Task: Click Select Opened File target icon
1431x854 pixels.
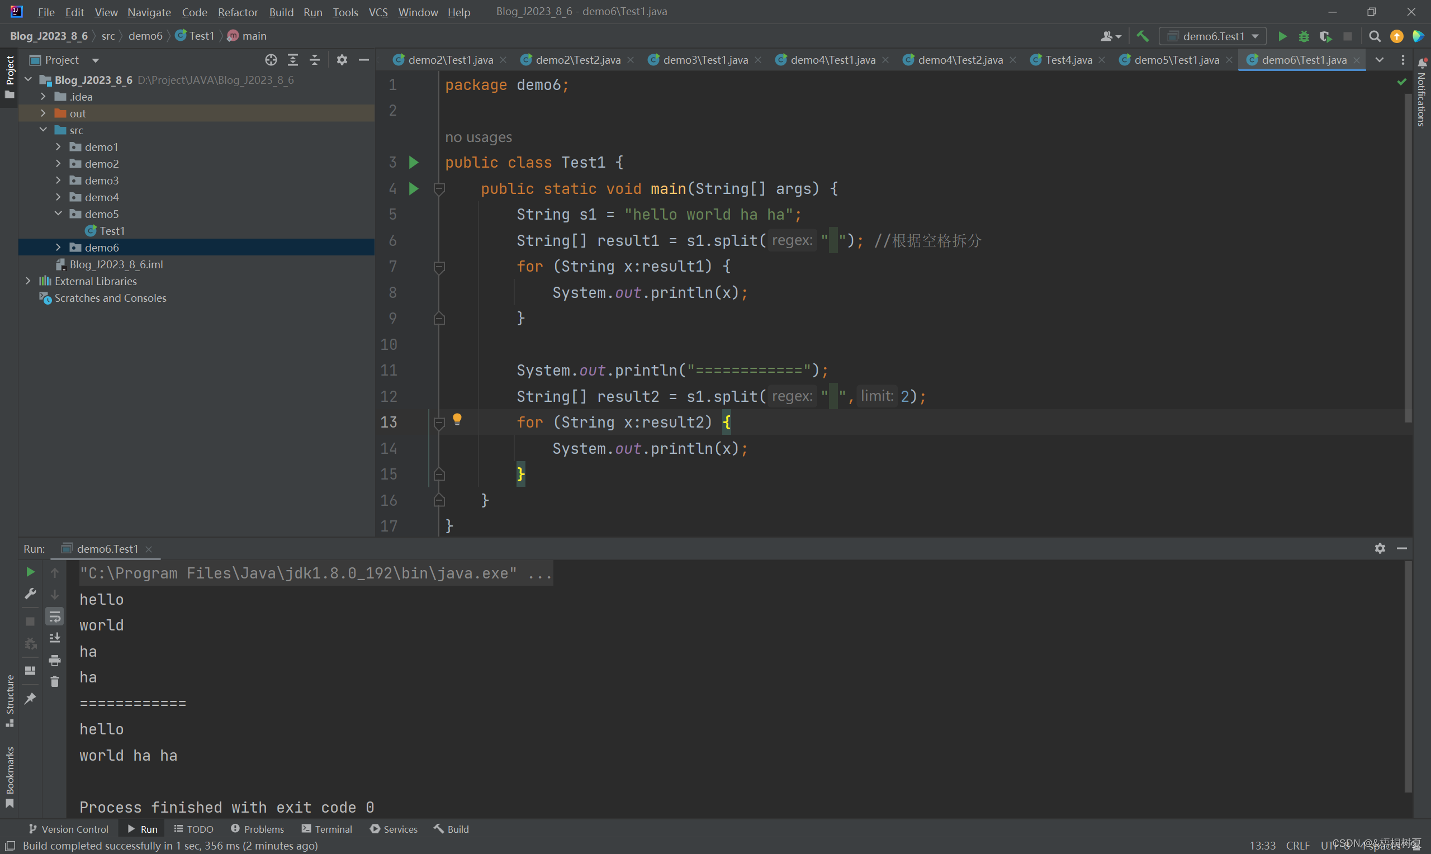Action: 271,60
